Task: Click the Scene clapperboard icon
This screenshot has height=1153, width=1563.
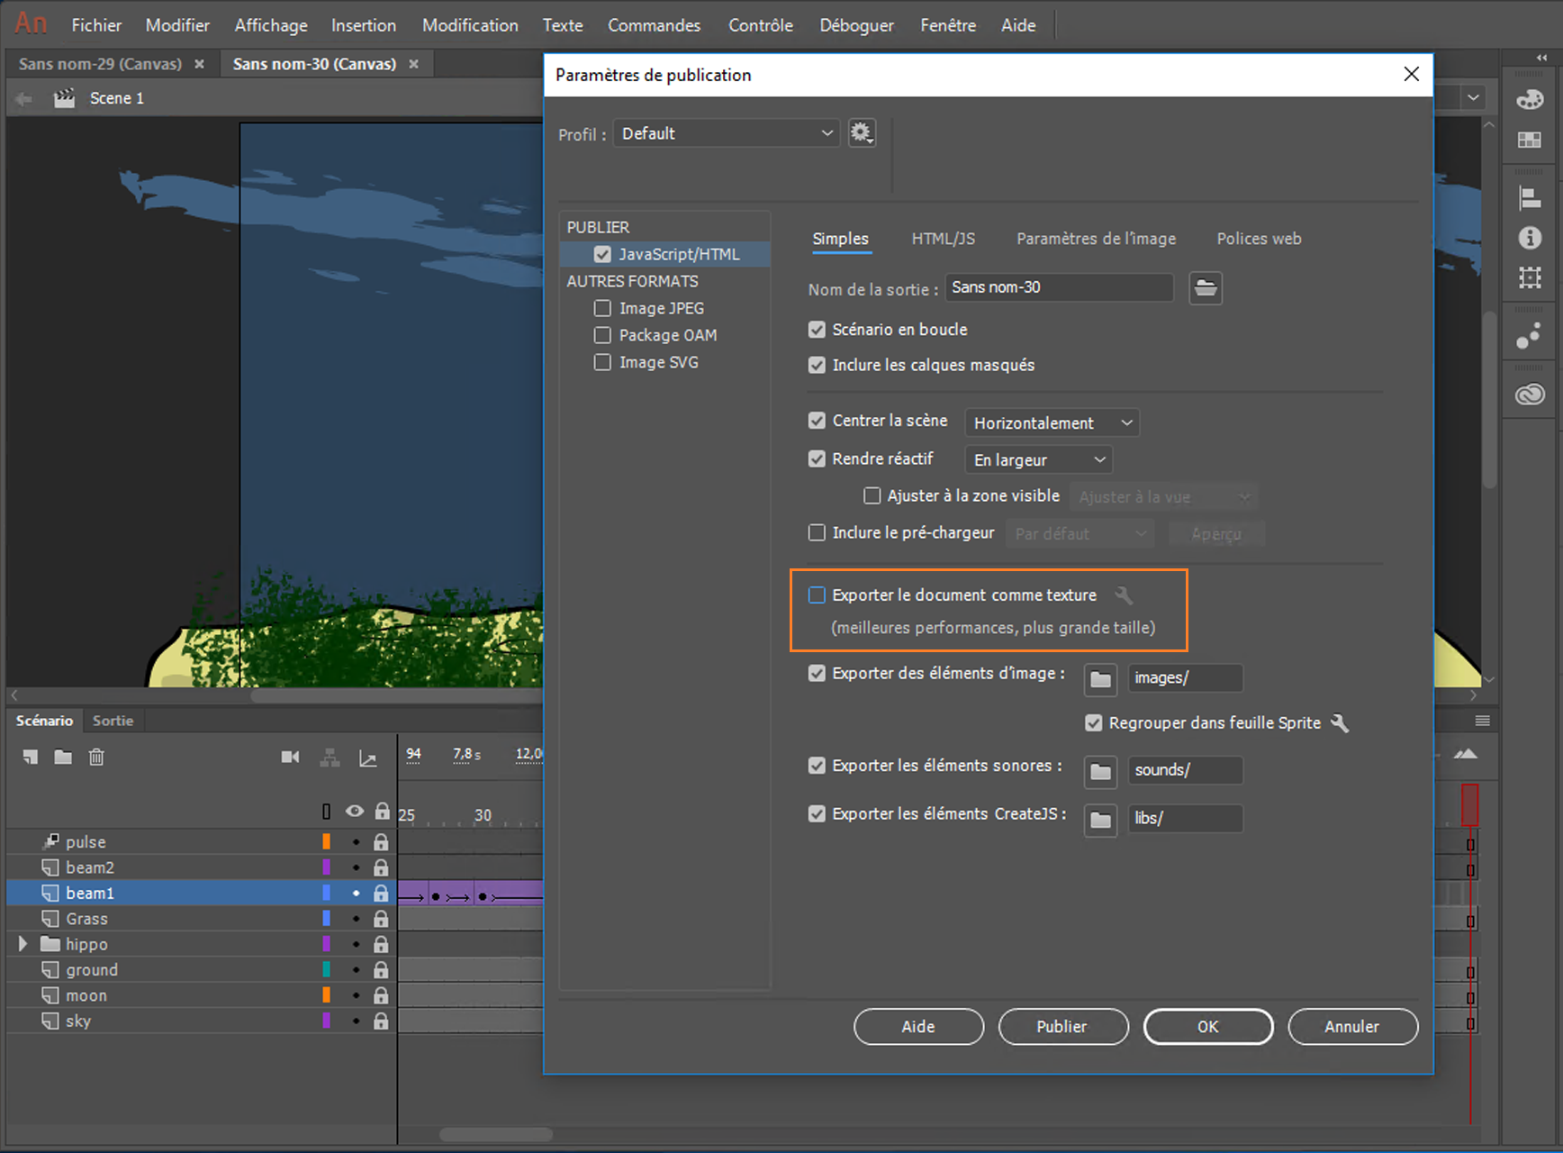Action: pos(64,98)
